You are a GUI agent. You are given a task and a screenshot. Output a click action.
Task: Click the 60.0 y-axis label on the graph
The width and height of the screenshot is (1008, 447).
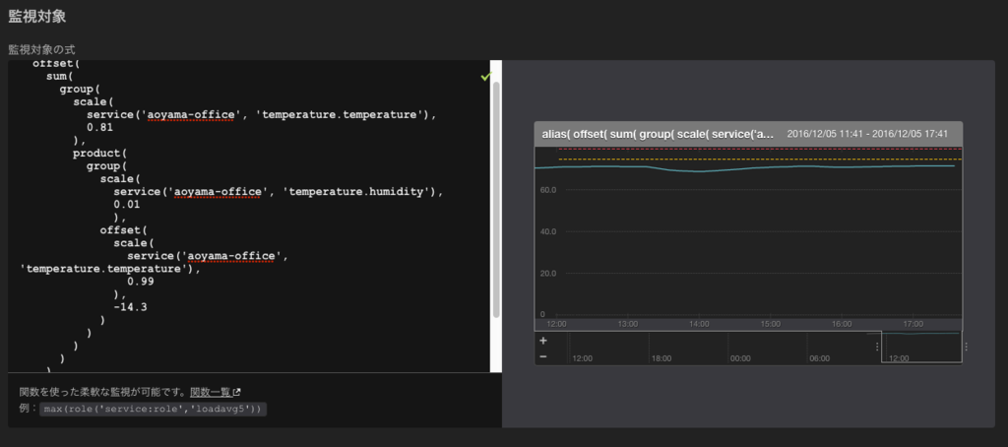coord(547,190)
